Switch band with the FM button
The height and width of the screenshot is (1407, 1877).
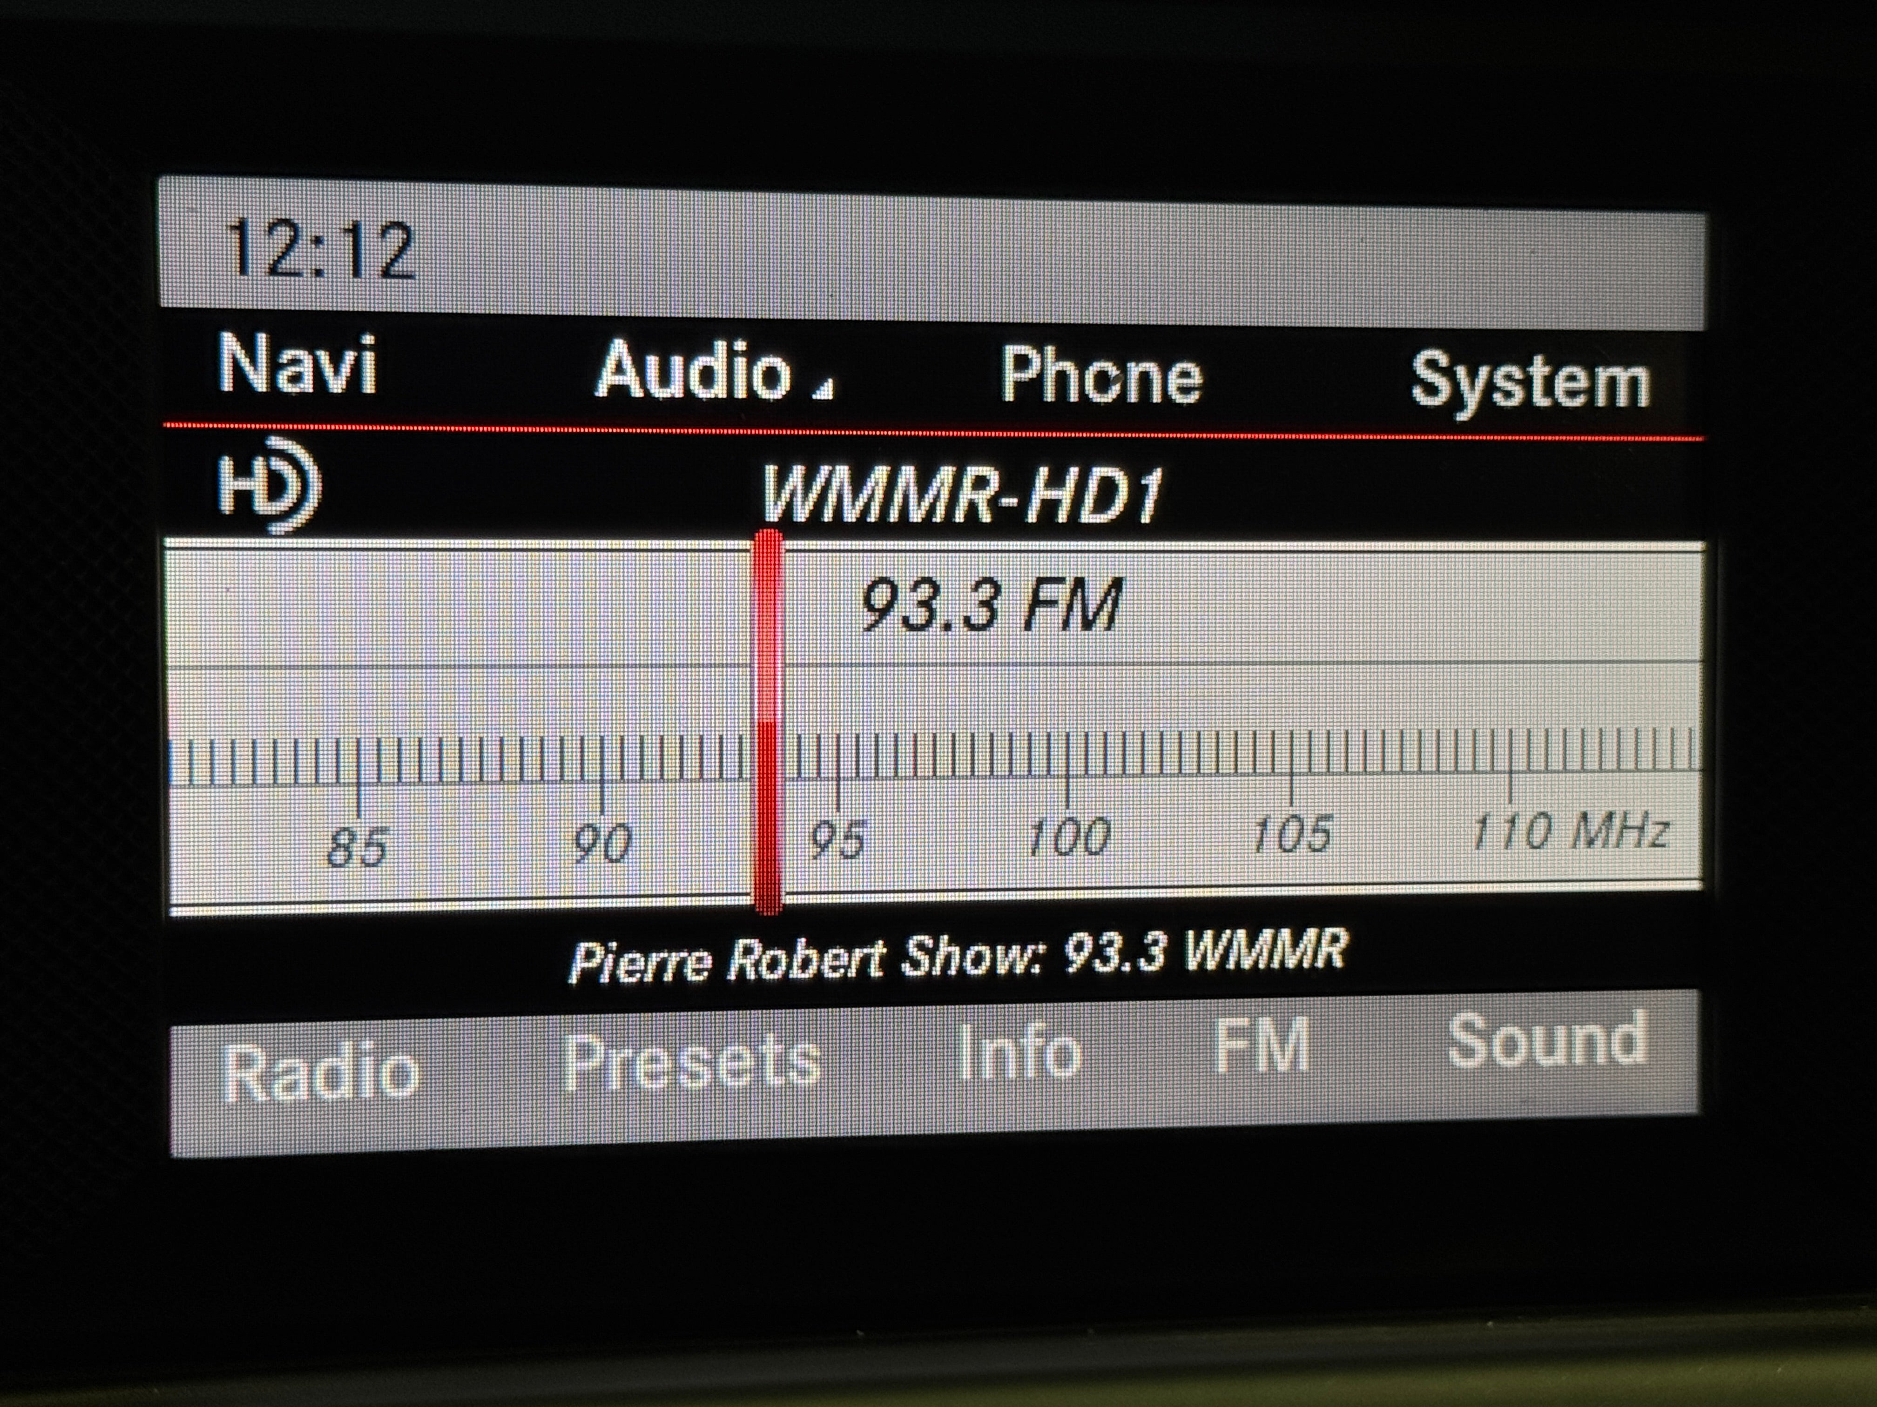(1262, 1045)
